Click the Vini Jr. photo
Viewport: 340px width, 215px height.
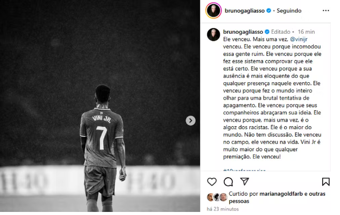pyautogui.click(x=100, y=106)
